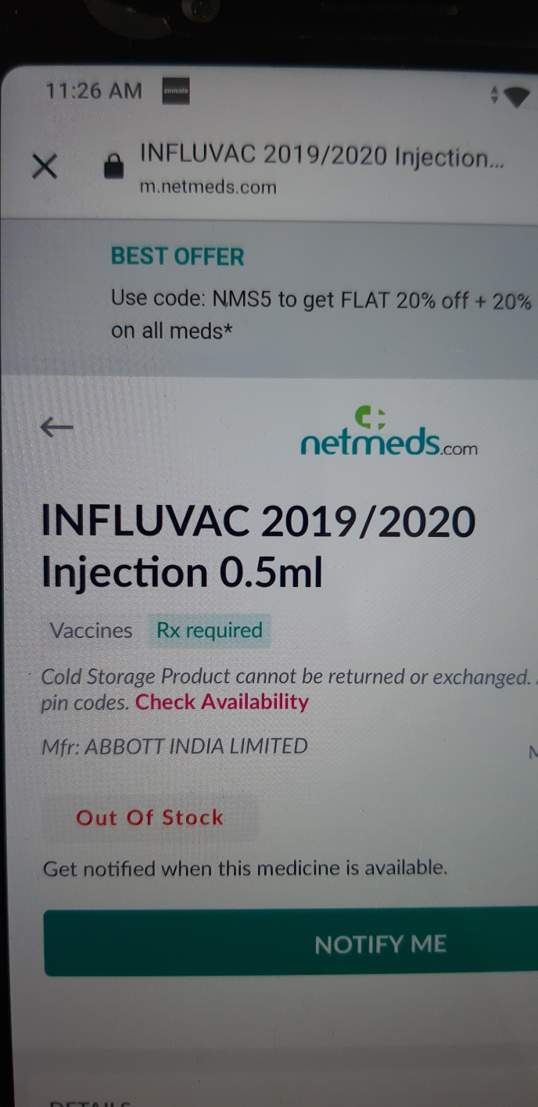Tap the BEST OFFER banner heading

(x=178, y=256)
